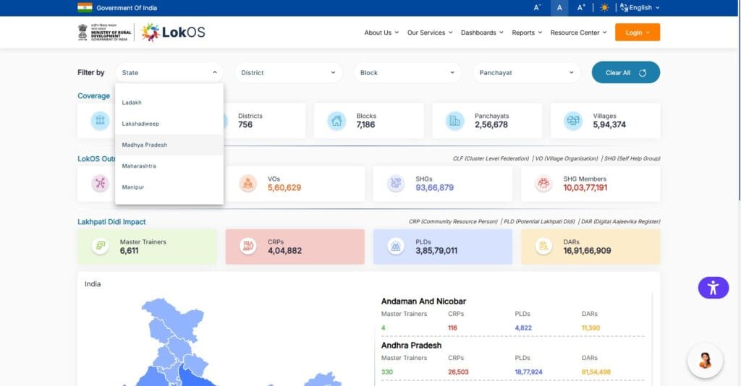This screenshot has height=386, width=741.
Task: Open the Reports menu
Action: [527, 33]
